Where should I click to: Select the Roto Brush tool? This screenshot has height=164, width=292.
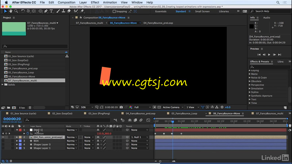76,11
